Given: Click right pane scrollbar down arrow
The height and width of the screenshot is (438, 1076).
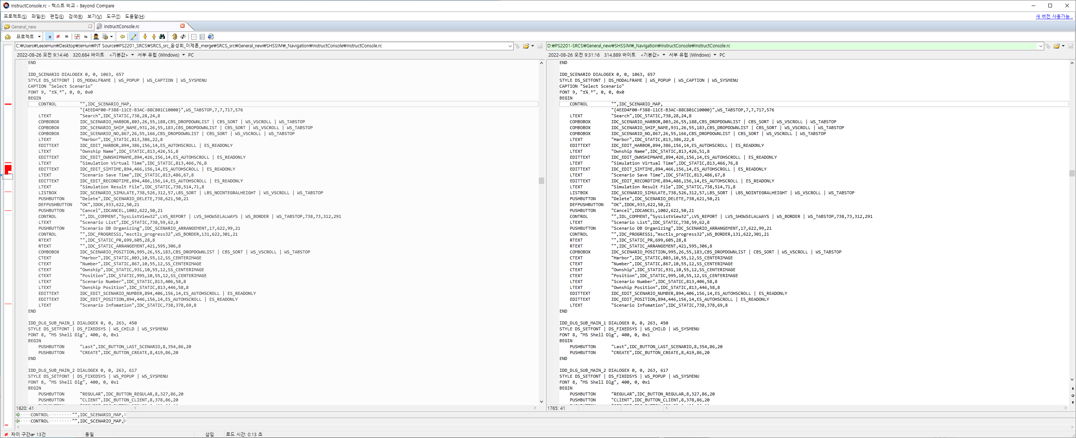Looking at the screenshot, I should [1072, 380].
